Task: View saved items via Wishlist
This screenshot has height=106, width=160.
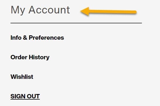Action: point(22,77)
